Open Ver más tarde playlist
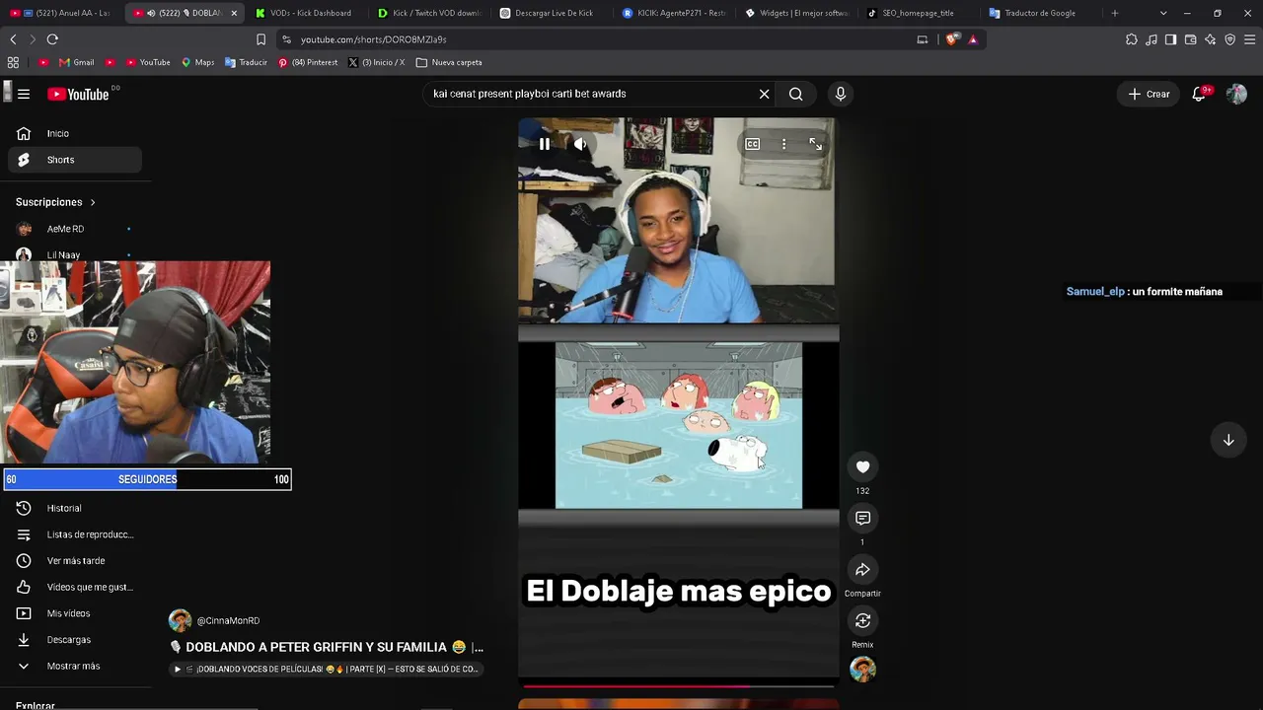Viewport: 1263px width, 710px height. coord(75,561)
